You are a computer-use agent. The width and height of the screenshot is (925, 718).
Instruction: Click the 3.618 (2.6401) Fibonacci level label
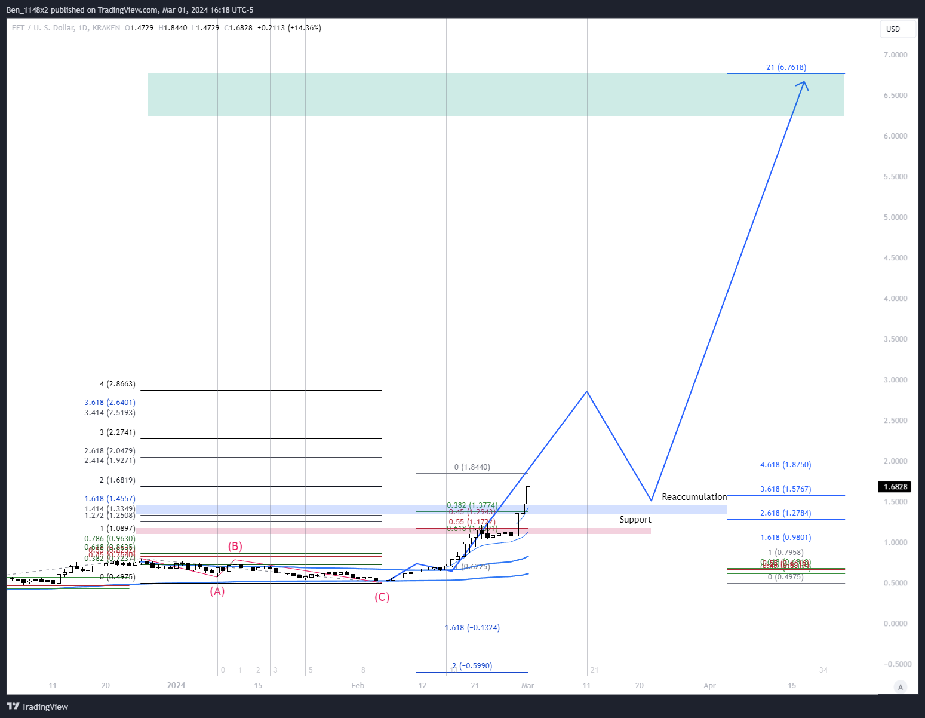tap(110, 403)
